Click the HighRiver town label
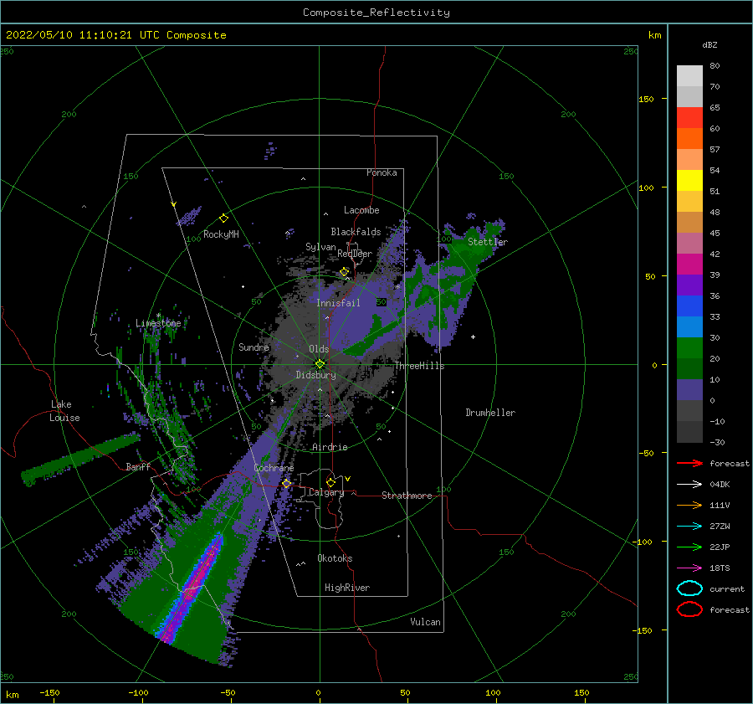753x704 pixels. tap(347, 588)
